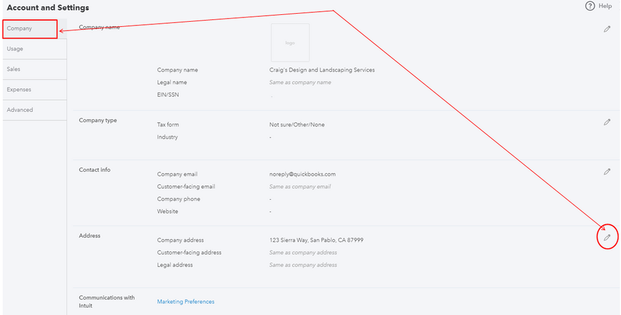Select the logo placeholder box
Image resolution: width=621 pixels, height=315 pixels.
(290, 42)
